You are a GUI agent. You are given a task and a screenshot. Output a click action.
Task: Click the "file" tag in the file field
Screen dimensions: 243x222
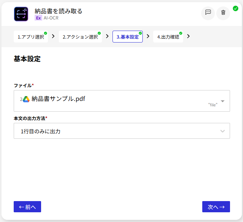[x=213, y=105]
